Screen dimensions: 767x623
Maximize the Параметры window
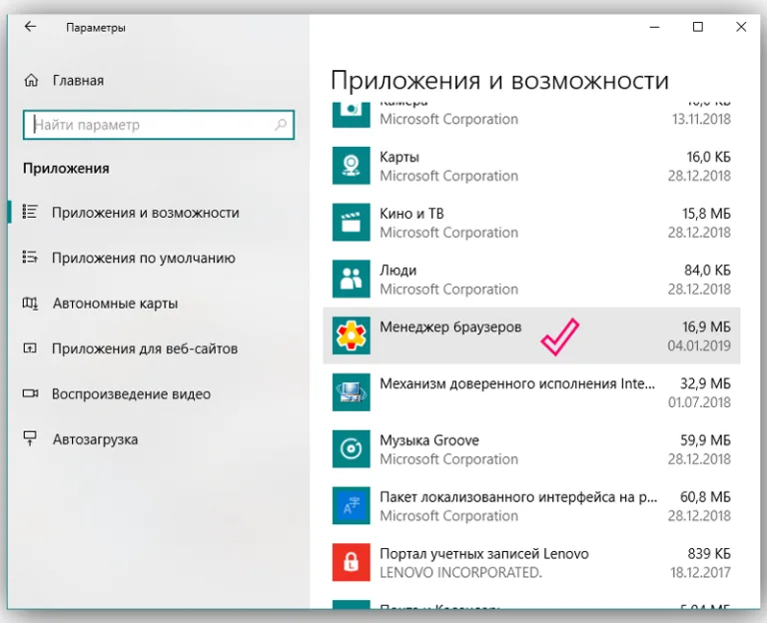[x=698, y=27]
